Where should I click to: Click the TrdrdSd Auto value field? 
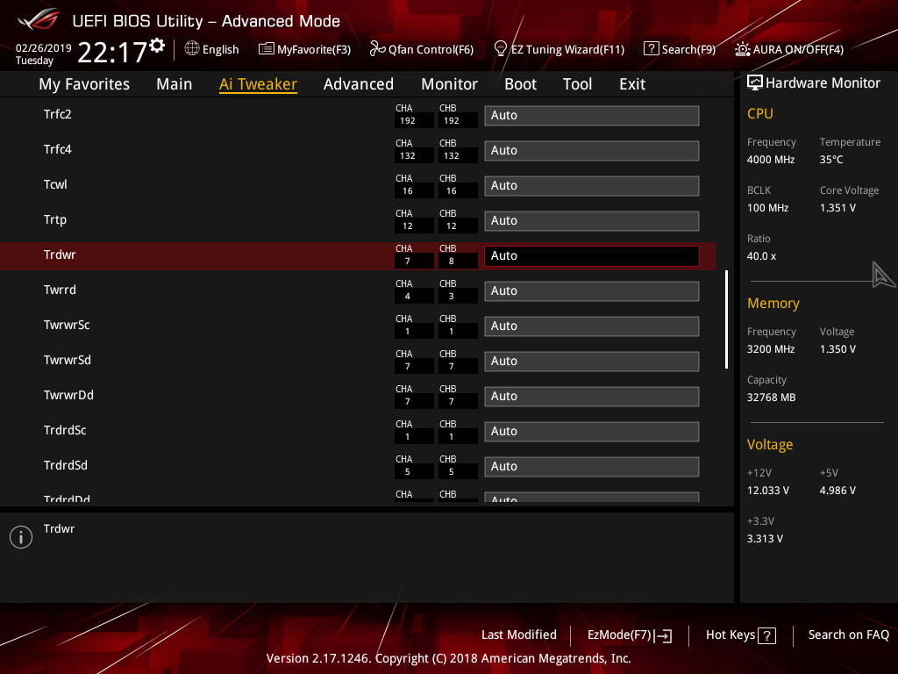[x=592, y=467]
